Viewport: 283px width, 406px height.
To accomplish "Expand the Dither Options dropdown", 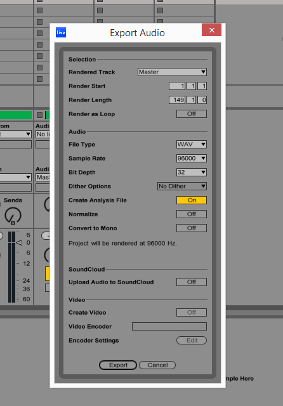I will tap(181, 186).
